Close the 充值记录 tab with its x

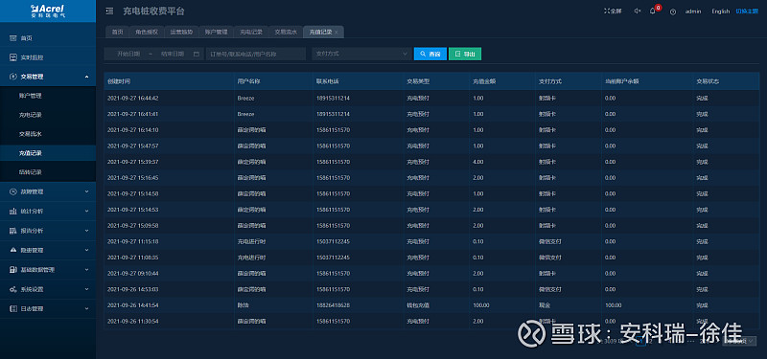pyautogui.click(x=337, y=33)
